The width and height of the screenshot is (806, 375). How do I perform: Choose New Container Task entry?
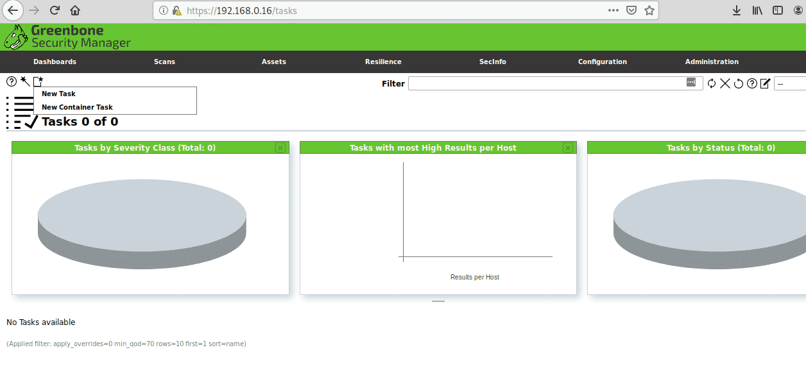point(77,107)
